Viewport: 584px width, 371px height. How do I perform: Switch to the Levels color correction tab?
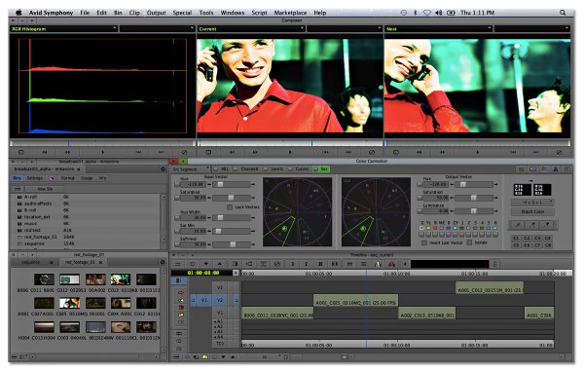coord(274,168)
